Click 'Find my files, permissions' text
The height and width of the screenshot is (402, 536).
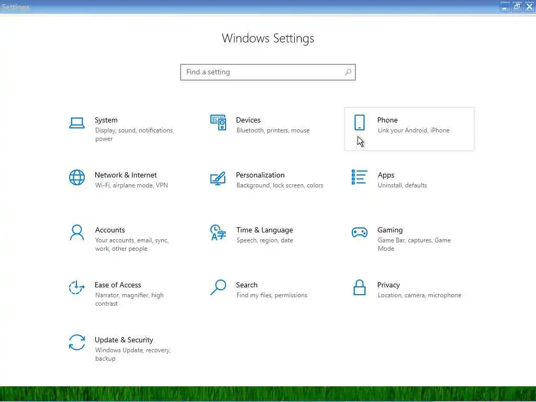click(x=272, y=295)
